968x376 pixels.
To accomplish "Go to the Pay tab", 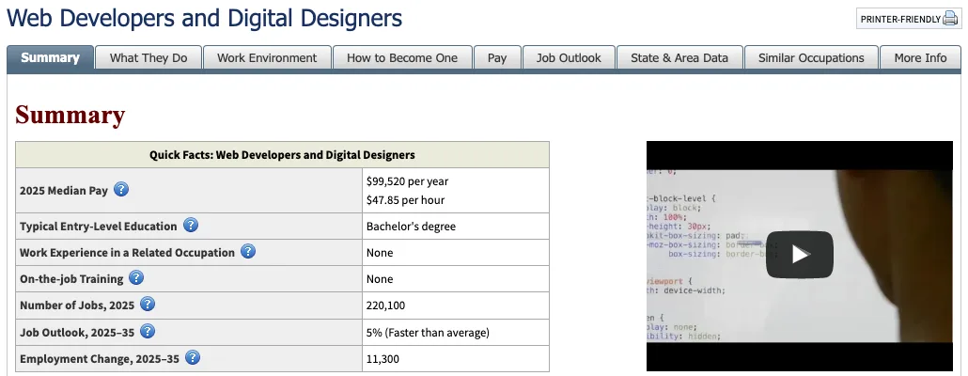I will click(497, 57).
